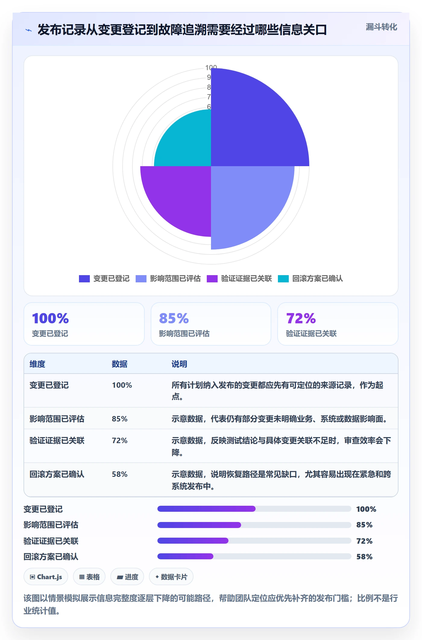Screen dimensions: 422x640
Task: Click the table description mentioning 审查效率会下降
Action: tap(281, 446)
